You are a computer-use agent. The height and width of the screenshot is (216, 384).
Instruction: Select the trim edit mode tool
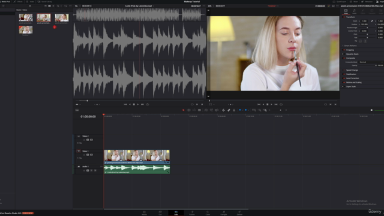point(189,110)
